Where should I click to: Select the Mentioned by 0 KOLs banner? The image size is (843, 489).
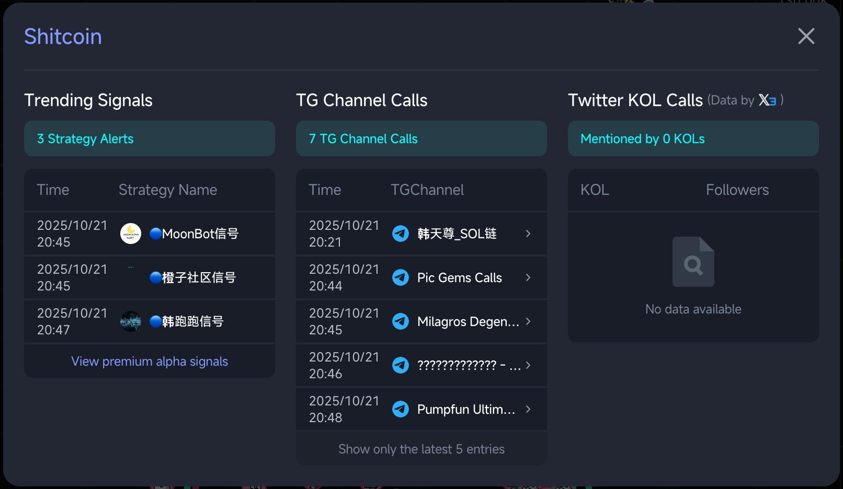pos(693,138)
